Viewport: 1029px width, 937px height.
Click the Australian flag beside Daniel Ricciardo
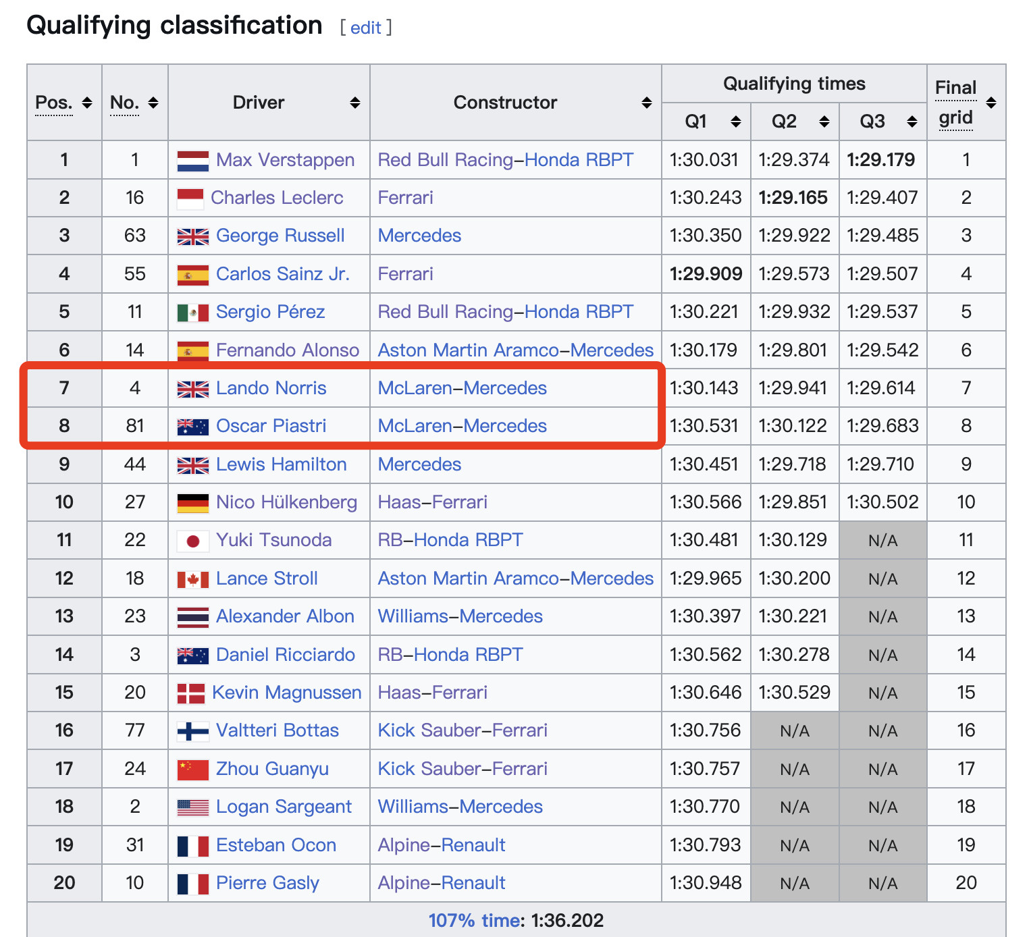[x=192, y=655]
